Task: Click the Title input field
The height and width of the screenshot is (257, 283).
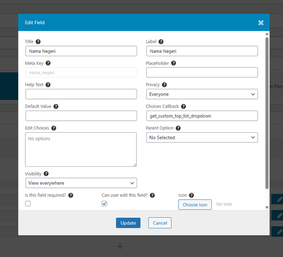Action: [x=81, y=51]
